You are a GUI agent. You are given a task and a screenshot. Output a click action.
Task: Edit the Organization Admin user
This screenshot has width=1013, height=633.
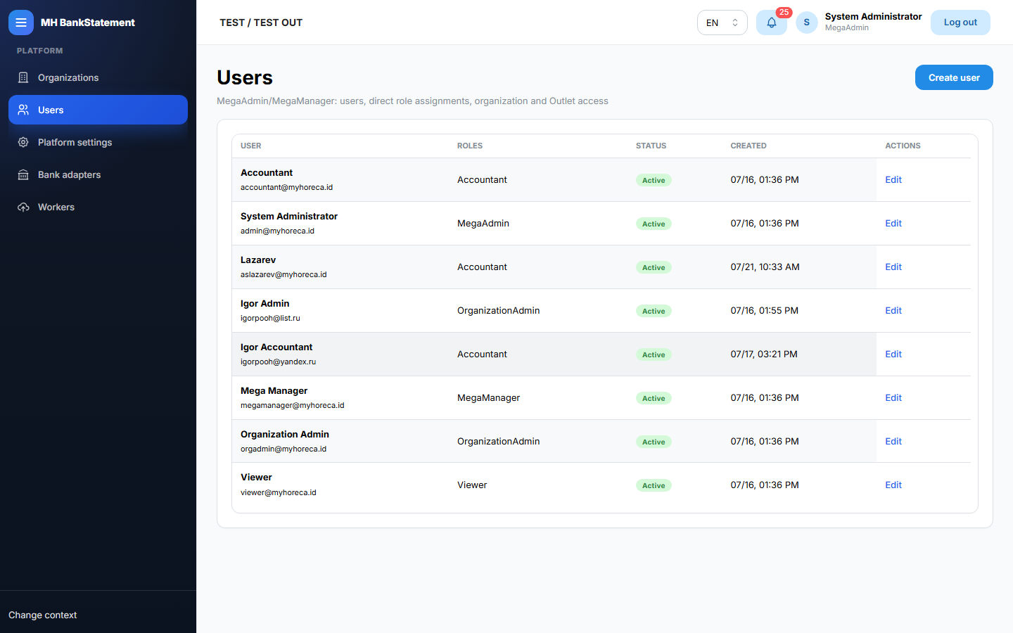893,442
